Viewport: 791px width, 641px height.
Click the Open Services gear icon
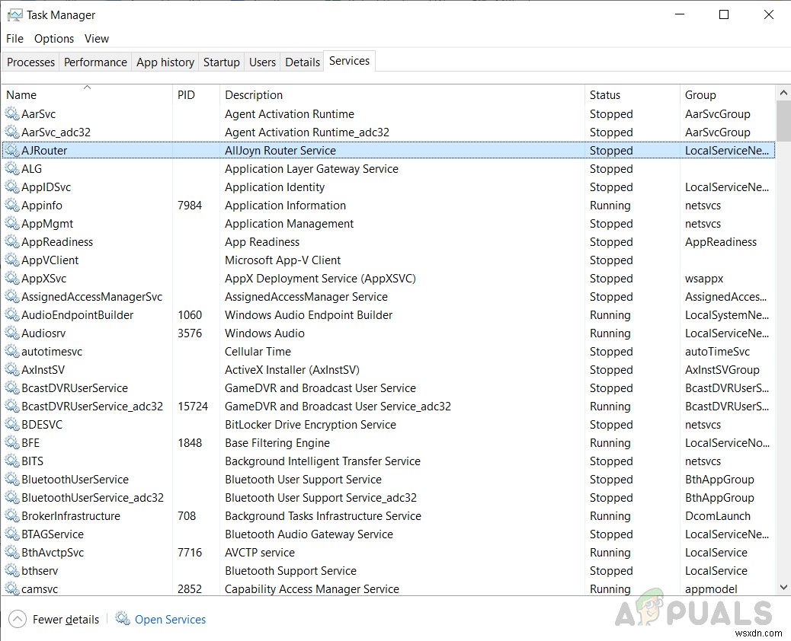[x=123, y=619]
